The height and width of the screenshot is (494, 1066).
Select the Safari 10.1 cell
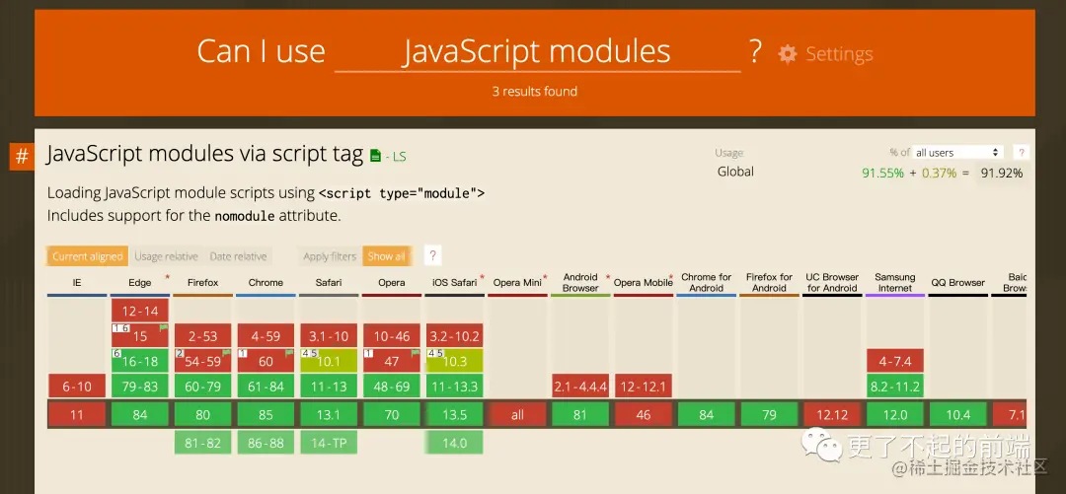point(329,361)
